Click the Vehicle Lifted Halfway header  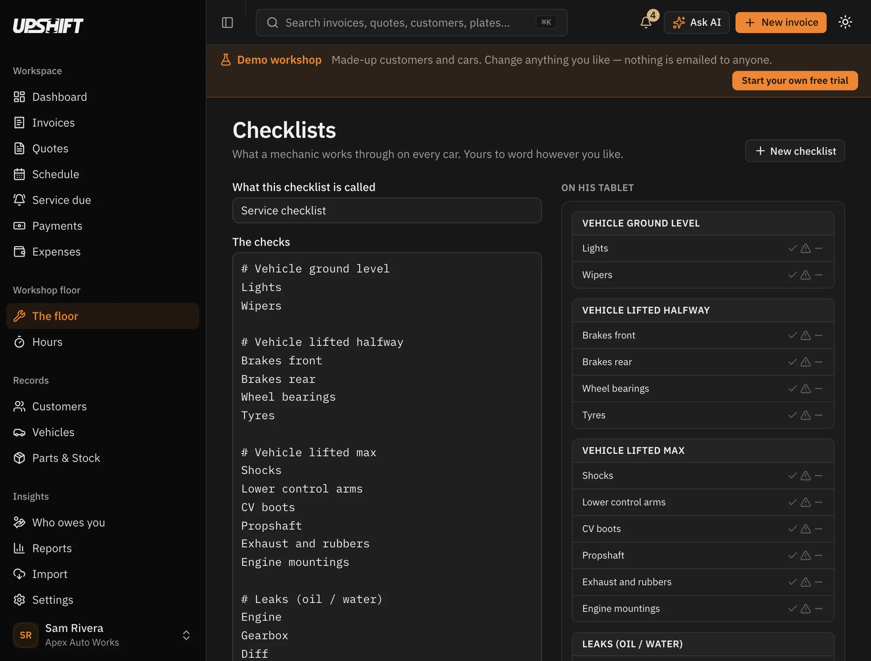[x=703, y=310]
